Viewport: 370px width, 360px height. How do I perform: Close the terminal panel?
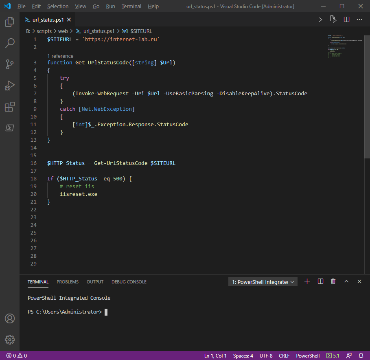coord(359,281)
